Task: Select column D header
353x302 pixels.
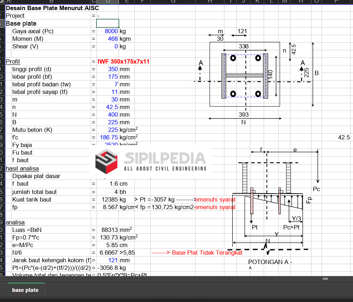Action: tap(108, 2)
